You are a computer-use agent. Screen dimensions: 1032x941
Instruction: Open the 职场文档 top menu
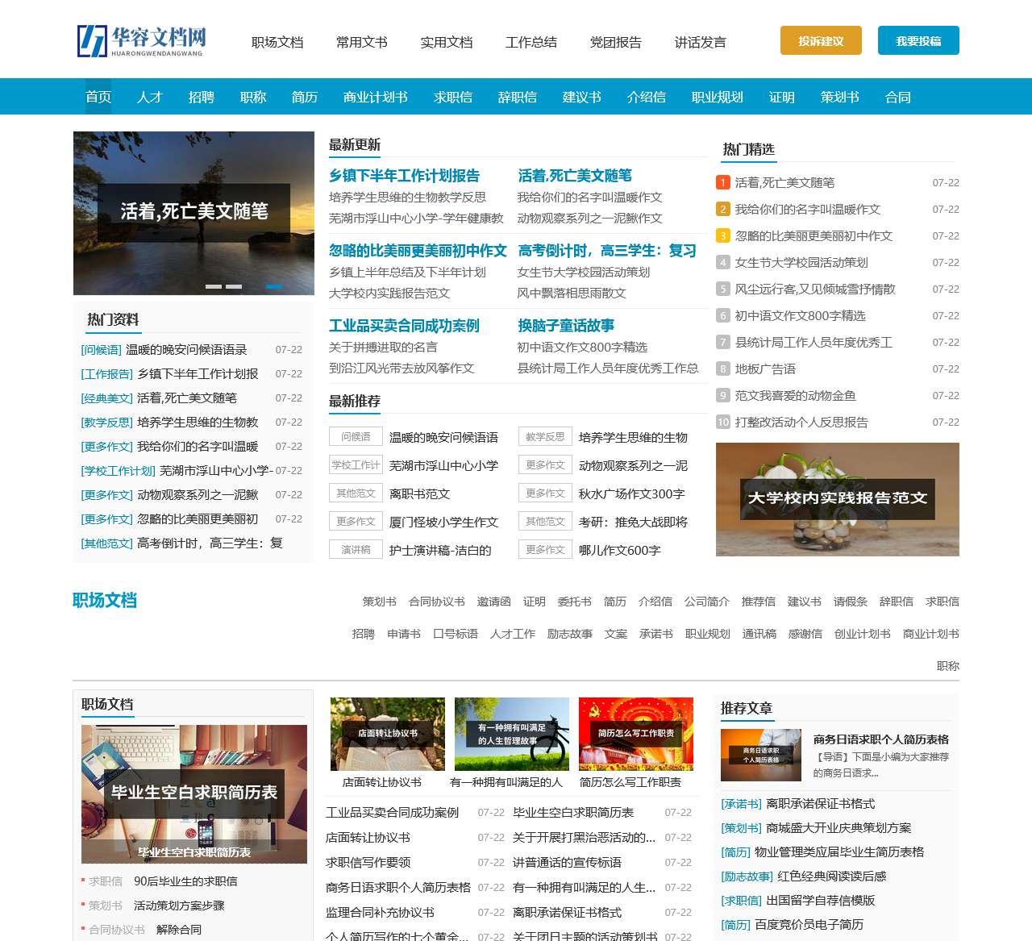tap(277, 42)
